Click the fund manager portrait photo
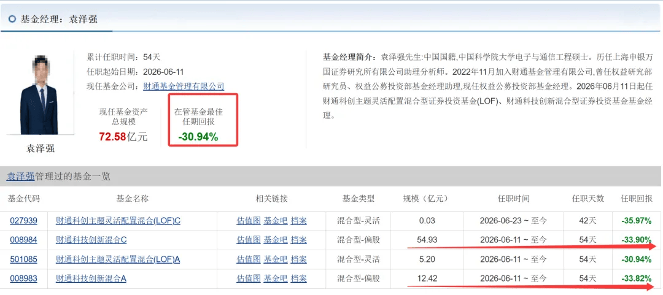 pos(40,94)
